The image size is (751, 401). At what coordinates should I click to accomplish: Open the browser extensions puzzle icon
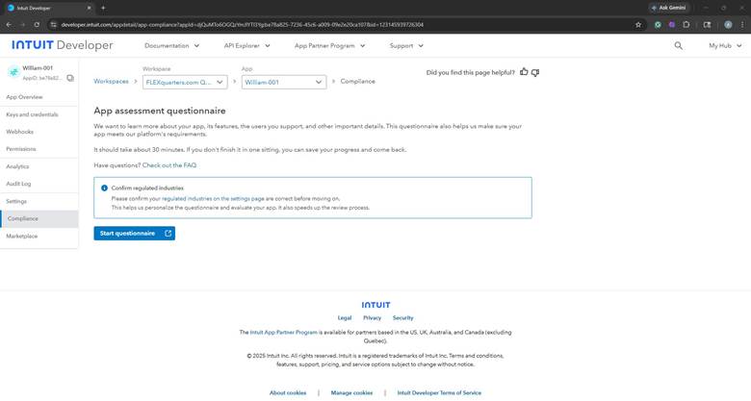[686, 25]
